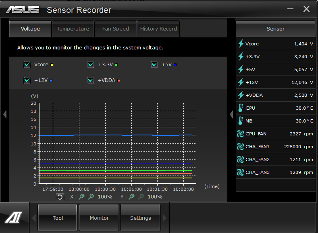Click the yellow Vcore color swatch

coord(52,65)
